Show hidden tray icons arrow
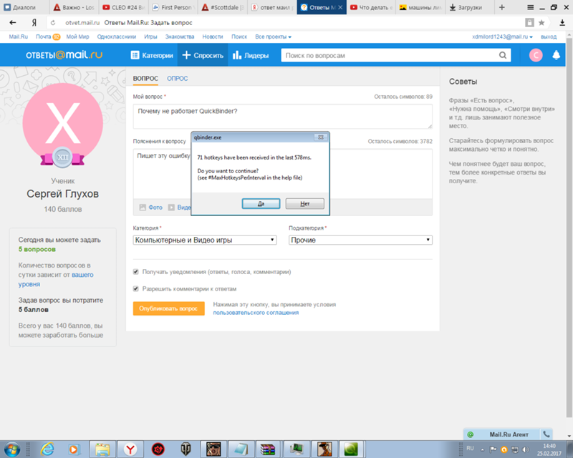 click(482, 450)
